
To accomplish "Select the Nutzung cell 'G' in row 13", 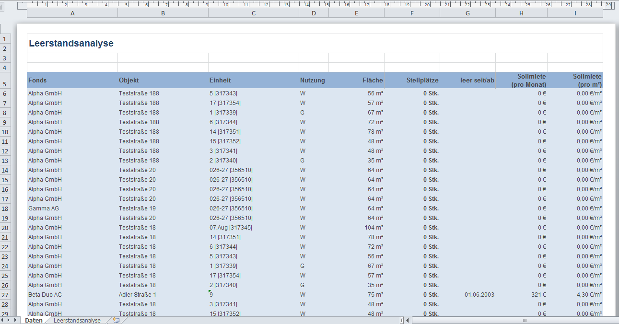I will tap(314, 161).
